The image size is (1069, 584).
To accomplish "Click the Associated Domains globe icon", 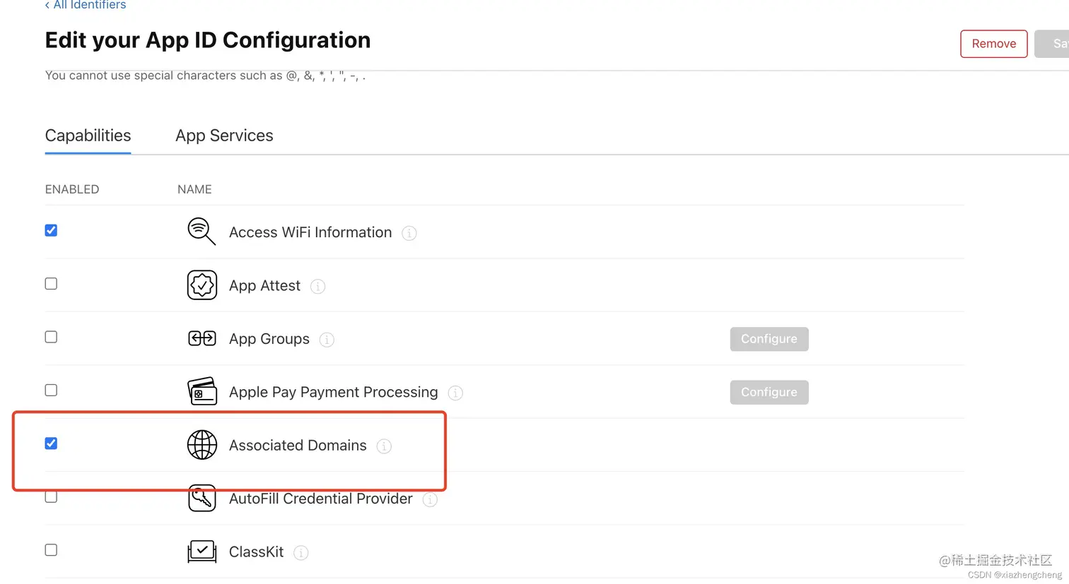I will point(202,445).
